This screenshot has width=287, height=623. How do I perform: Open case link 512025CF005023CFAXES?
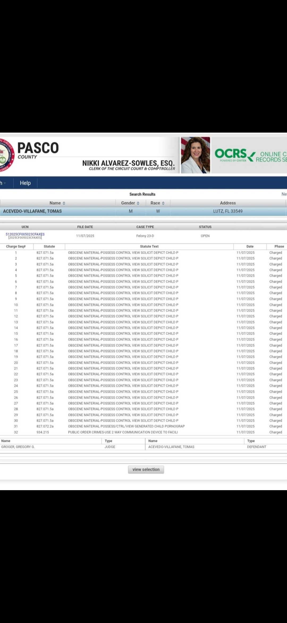click(x=25, y=234)
